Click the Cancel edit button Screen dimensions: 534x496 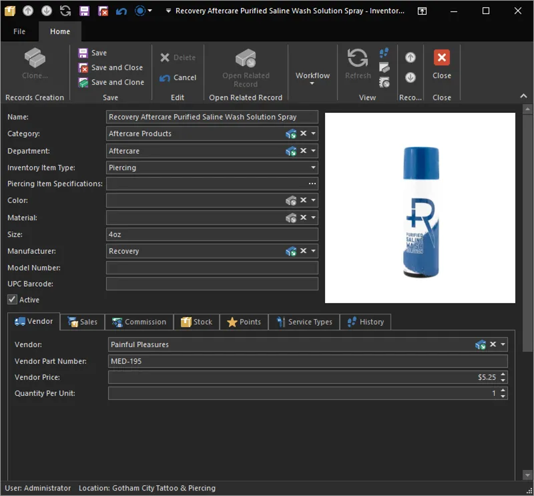click(x=178, y=77)
